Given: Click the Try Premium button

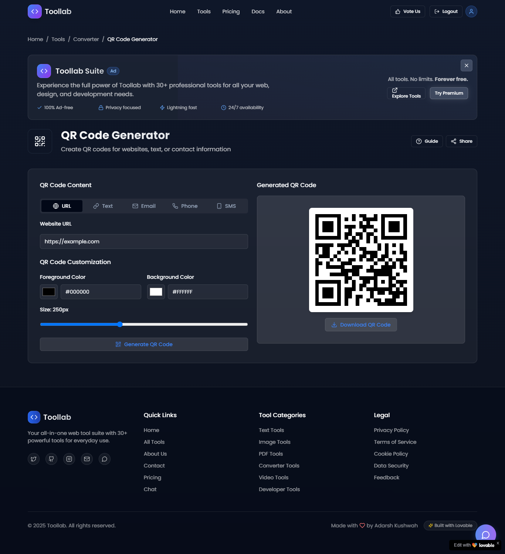Looking at the screenshot, I should 449,93.
